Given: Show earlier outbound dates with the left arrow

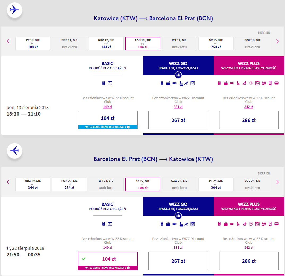Looking at the screenshot, I should point(8,41).
